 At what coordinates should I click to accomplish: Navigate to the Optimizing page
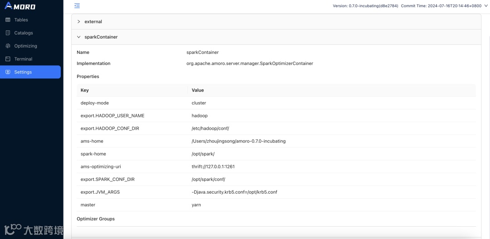click(25, 46)
